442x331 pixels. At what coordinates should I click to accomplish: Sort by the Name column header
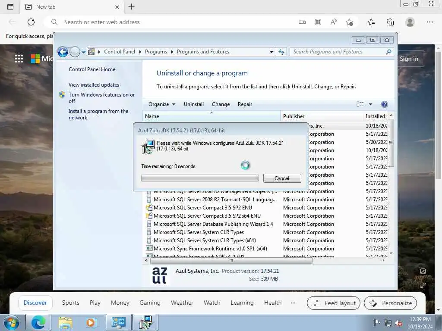212,116
